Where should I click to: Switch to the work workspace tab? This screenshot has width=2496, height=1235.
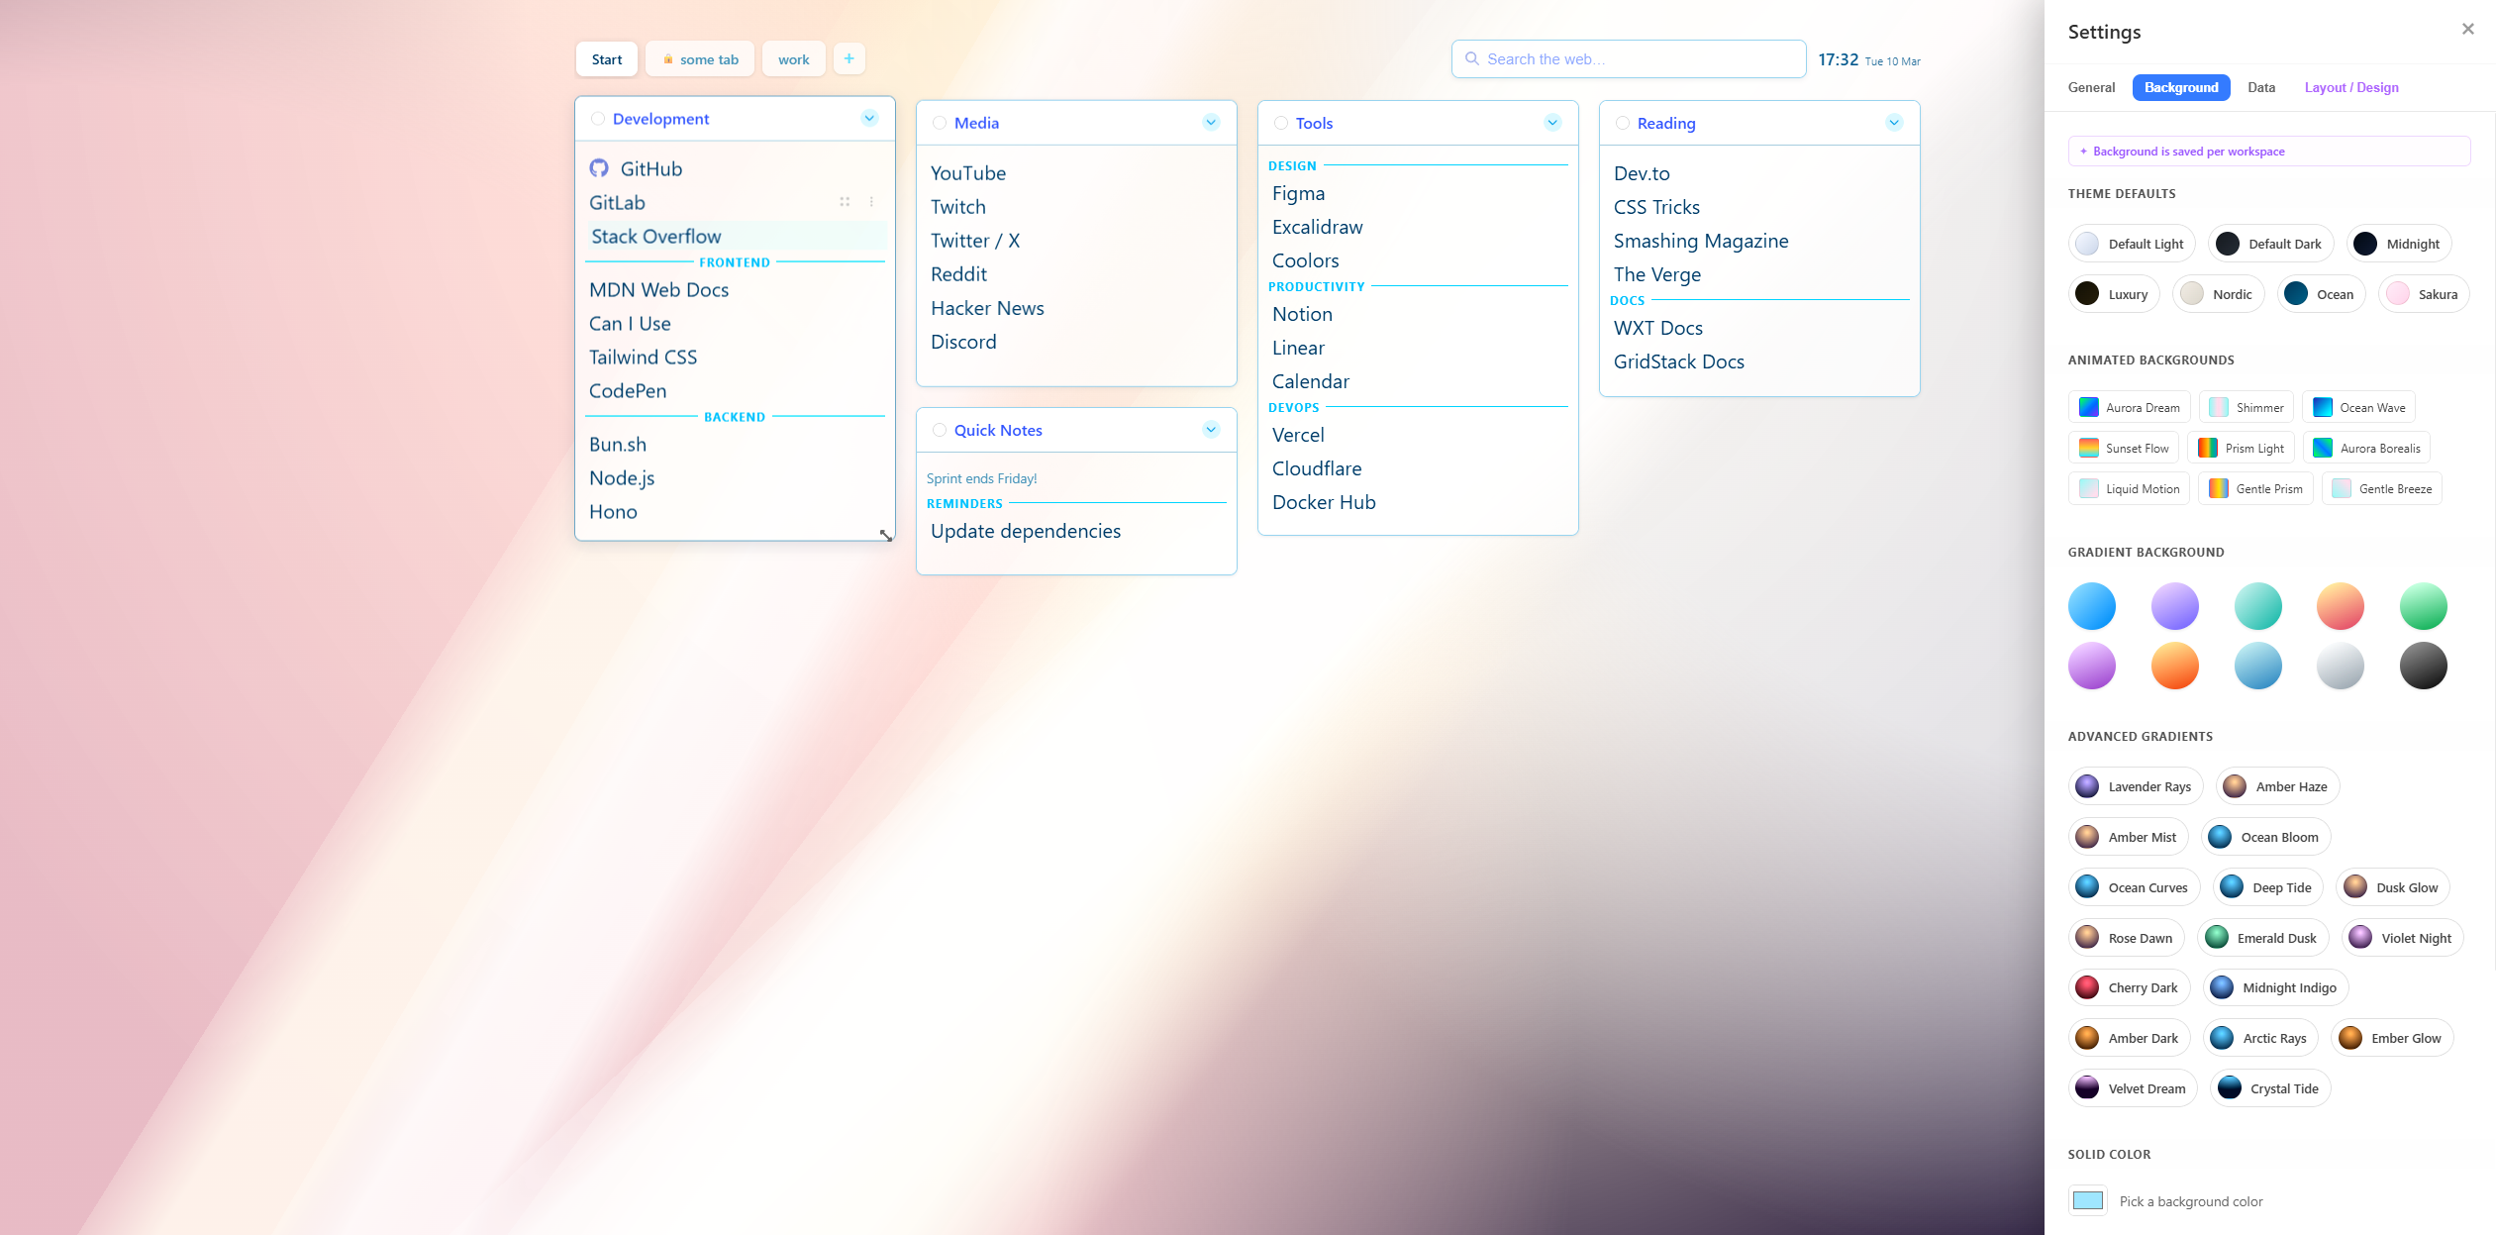pyautogui.click(x=793, y=58)
